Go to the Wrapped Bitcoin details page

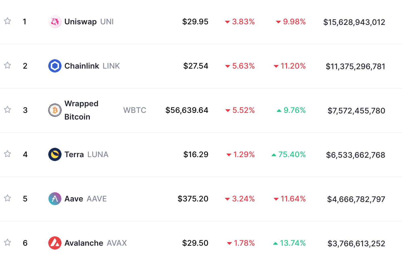81,110
